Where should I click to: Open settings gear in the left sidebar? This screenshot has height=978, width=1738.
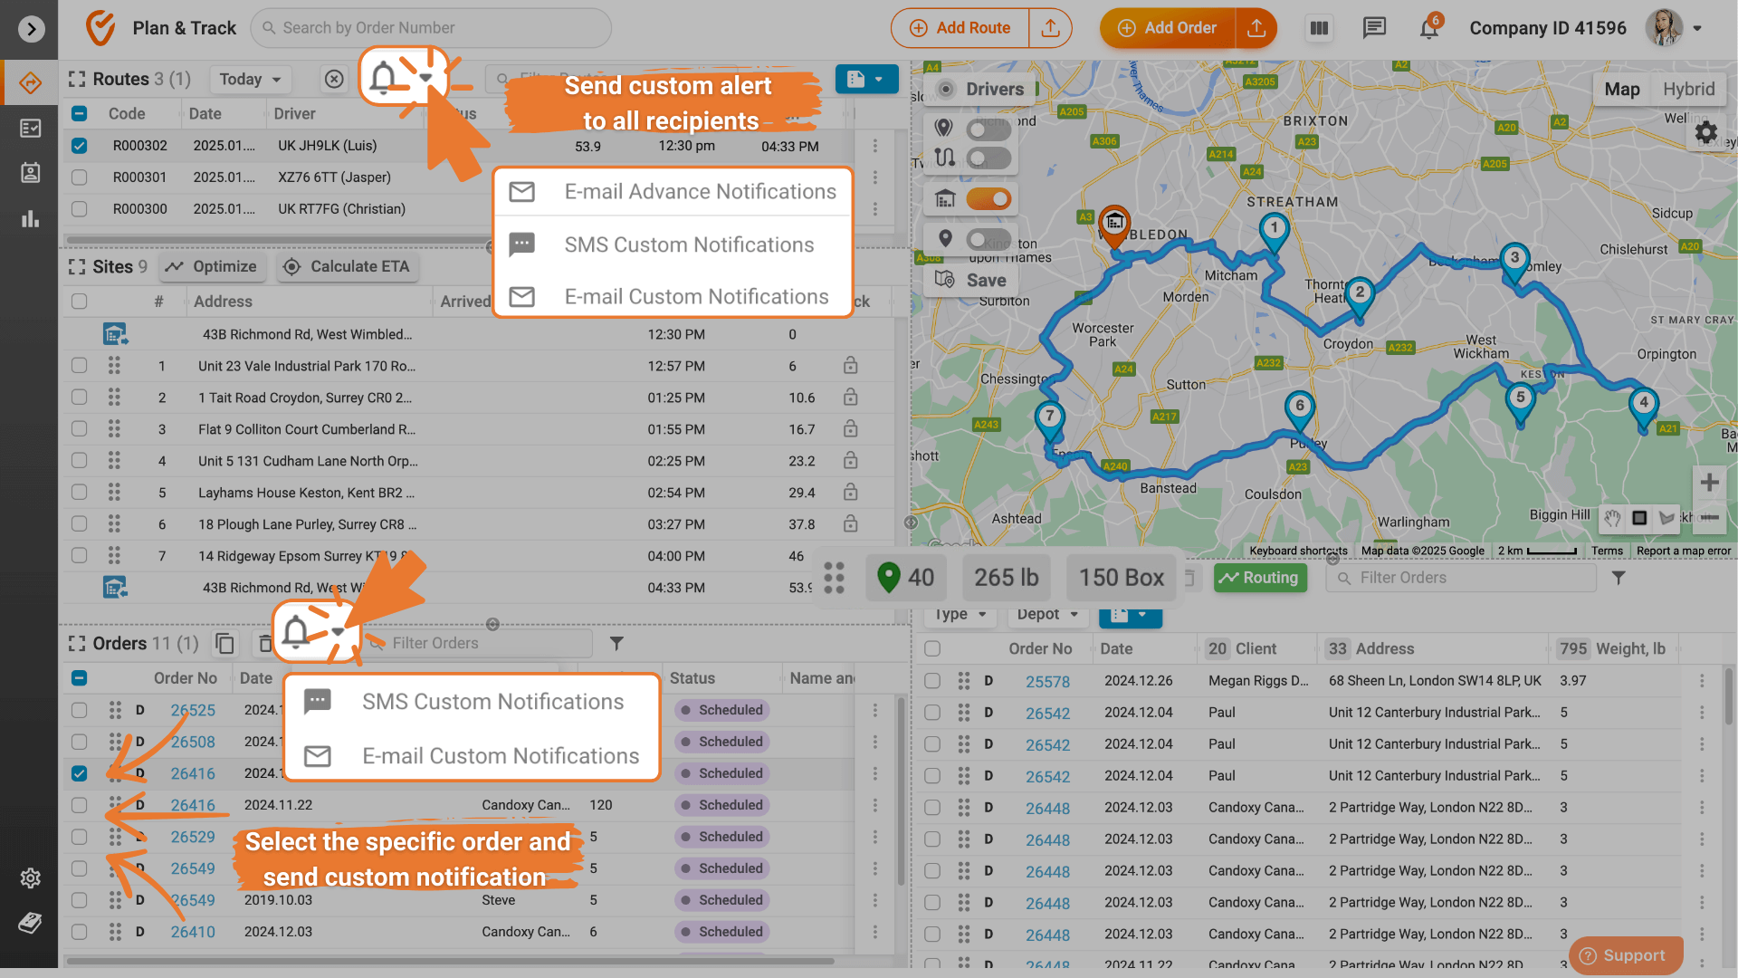click(x=30, y=877)
